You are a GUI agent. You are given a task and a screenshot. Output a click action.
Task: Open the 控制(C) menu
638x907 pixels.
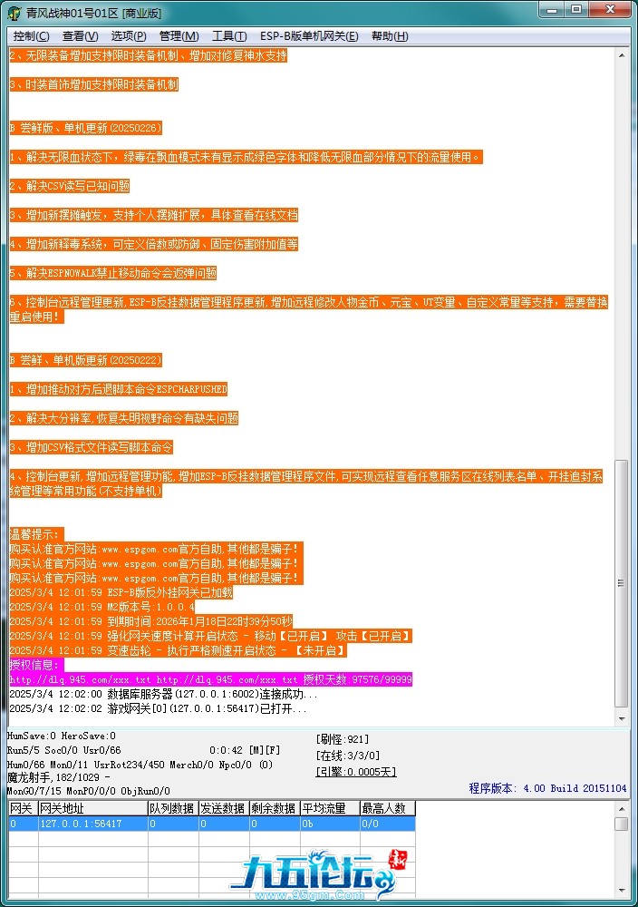coord(31,36)
